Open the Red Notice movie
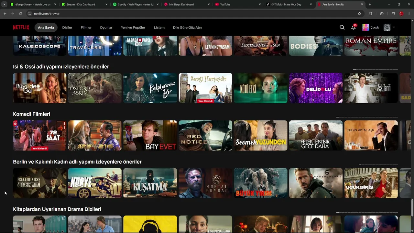 point(205,136)
